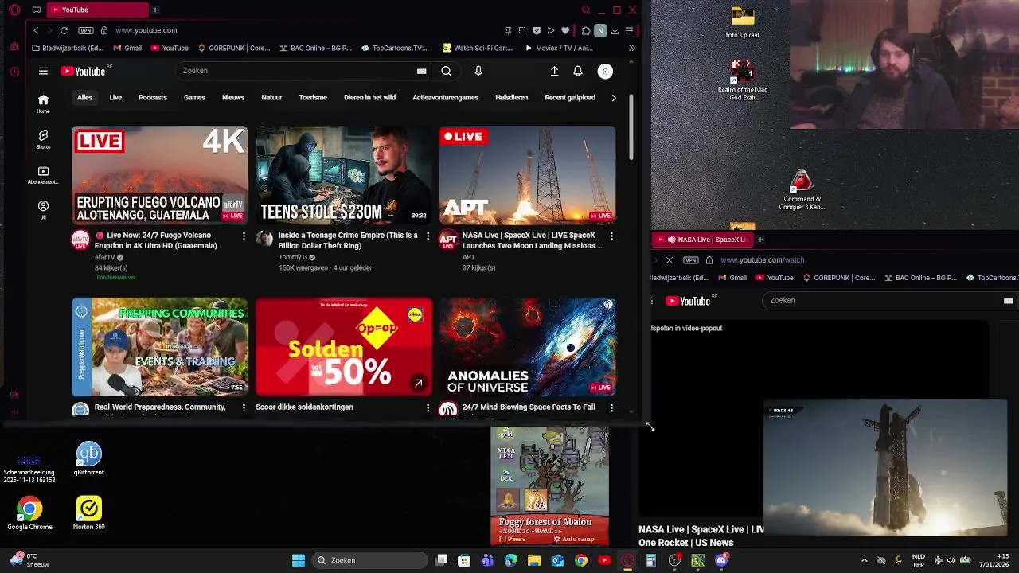Open the Watch Sci-Fi Cart... bookmark

pos(478,48)
